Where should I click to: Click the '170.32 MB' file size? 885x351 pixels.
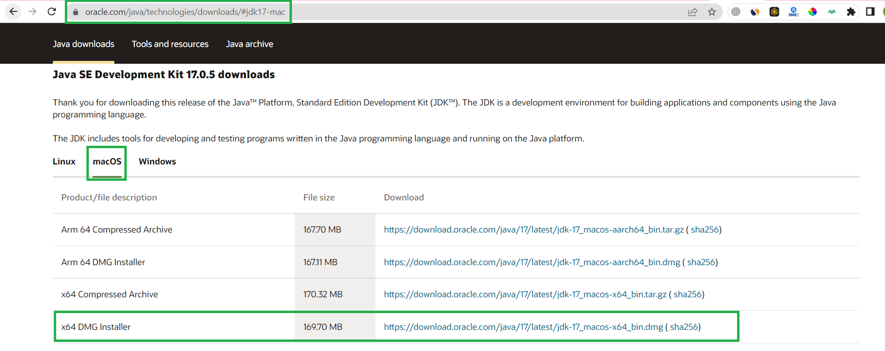point(323,294)
